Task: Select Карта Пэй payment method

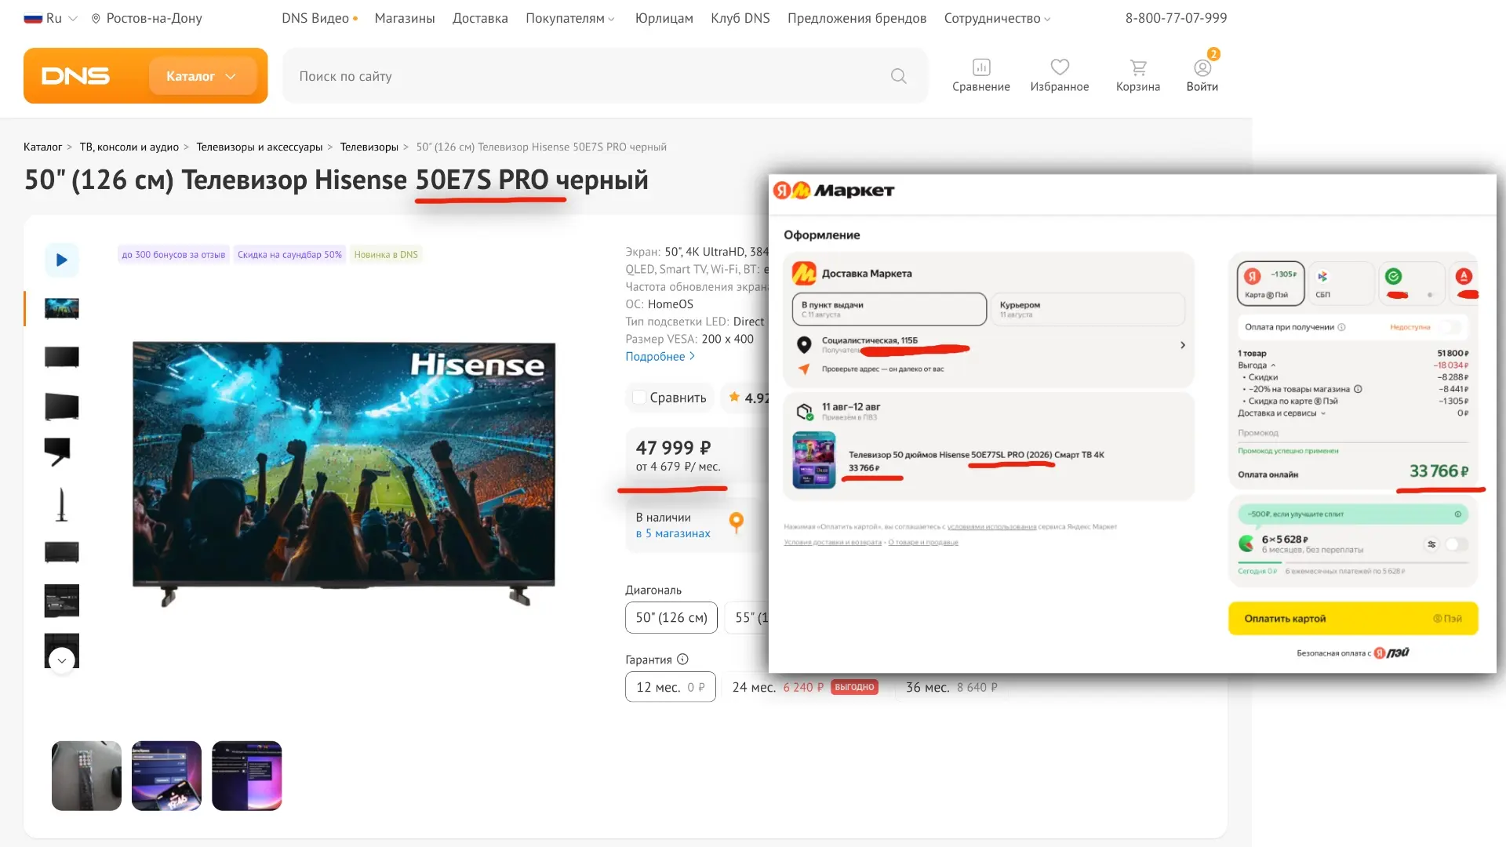Action: (x=1271, y=283)
